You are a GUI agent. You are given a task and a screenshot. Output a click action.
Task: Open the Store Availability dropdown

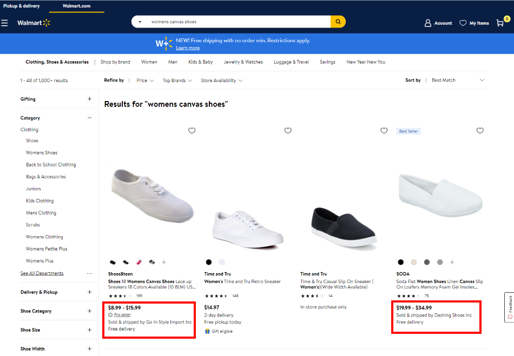(x=222, y=80)
